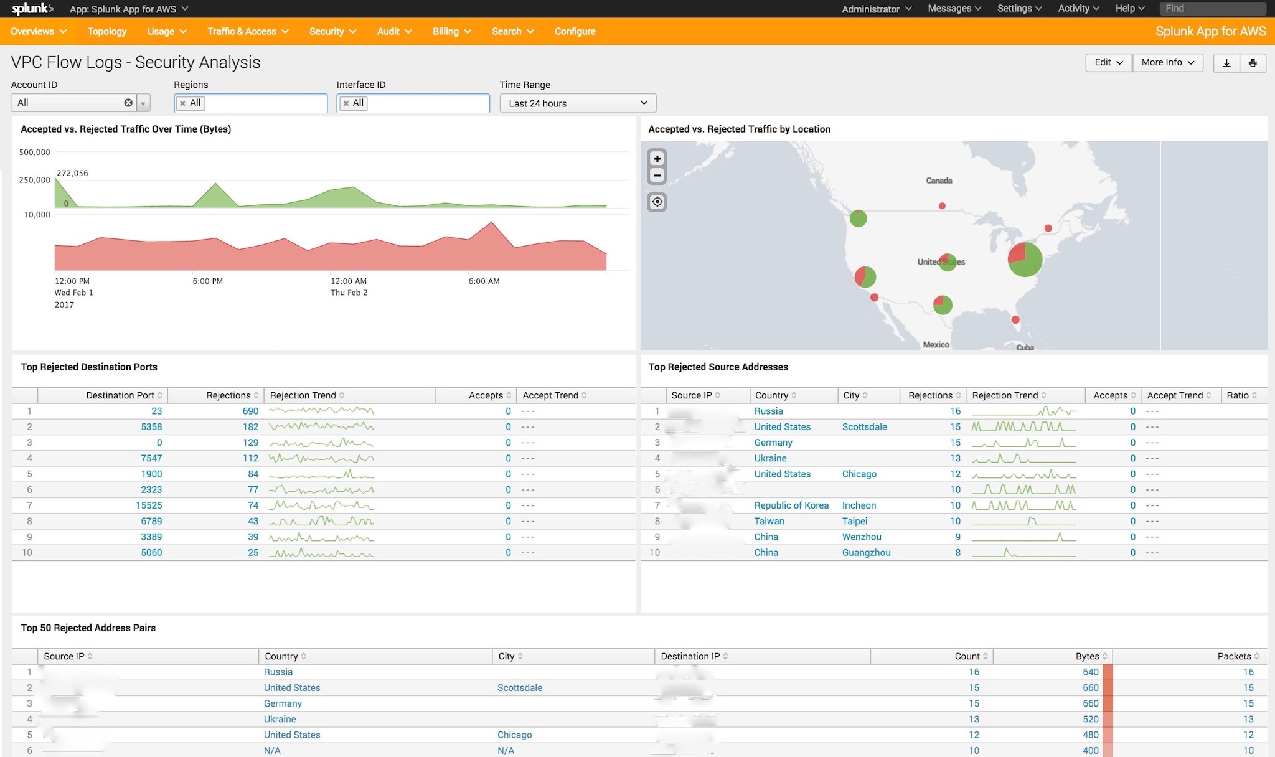The width and height of the screenshot is (1275, 757).
Task: Click the Splunk logo
Action: [32, 9]
